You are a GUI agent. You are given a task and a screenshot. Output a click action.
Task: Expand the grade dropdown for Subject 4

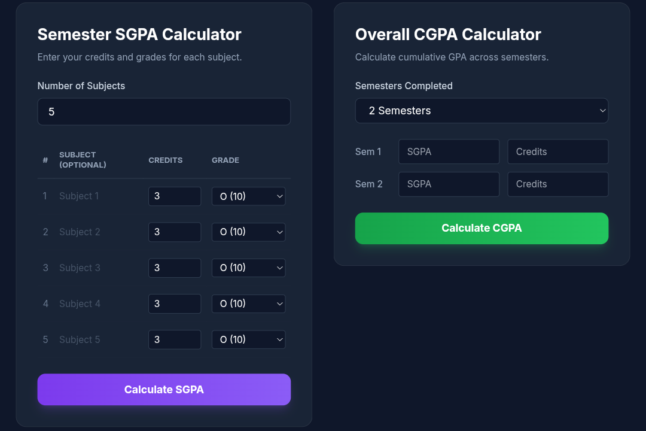[248, 304]
